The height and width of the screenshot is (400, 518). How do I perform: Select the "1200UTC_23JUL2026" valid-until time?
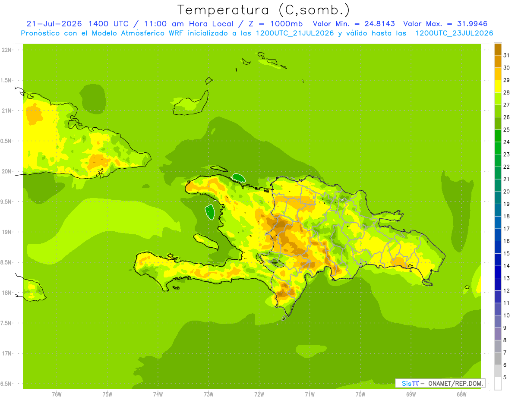tap(454, 33)
